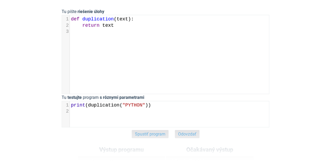331x165 pixels.
Task: Click line number 1 in solution editor gutter
Action: (x=67, y=19)
